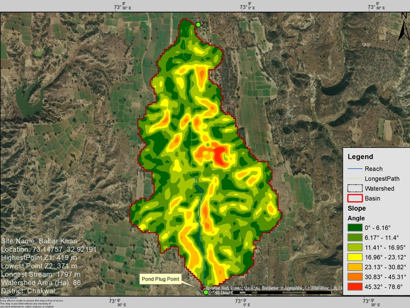Click the red 45.32°–78.6° slope swatch
410x308 pixels.
tap(355, 286)
